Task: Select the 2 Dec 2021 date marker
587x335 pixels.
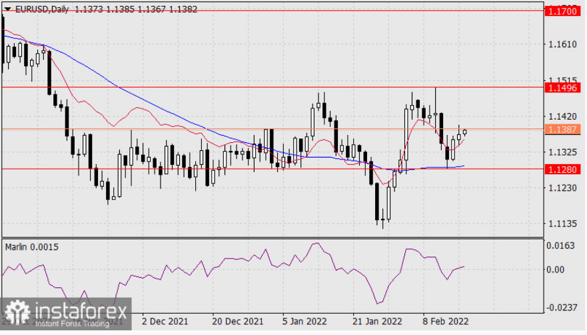Action: [165, 321]
